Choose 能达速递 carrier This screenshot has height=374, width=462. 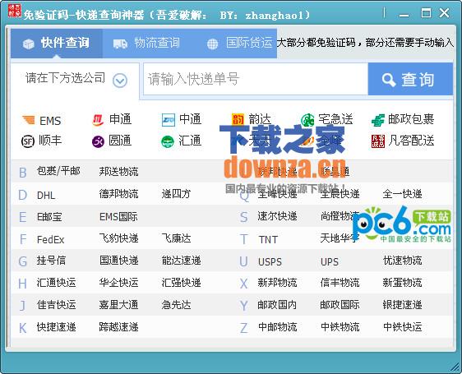point(181,261)
